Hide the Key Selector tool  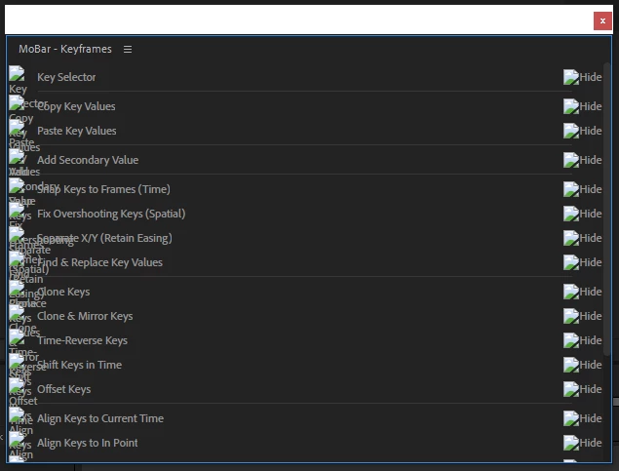click(583, 77)
